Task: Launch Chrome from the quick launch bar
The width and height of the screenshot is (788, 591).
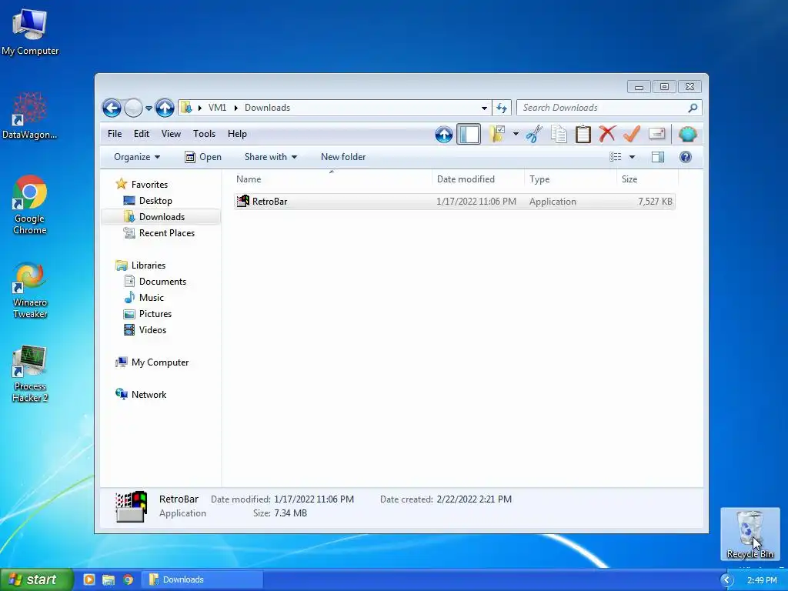Action: [129, 579]
